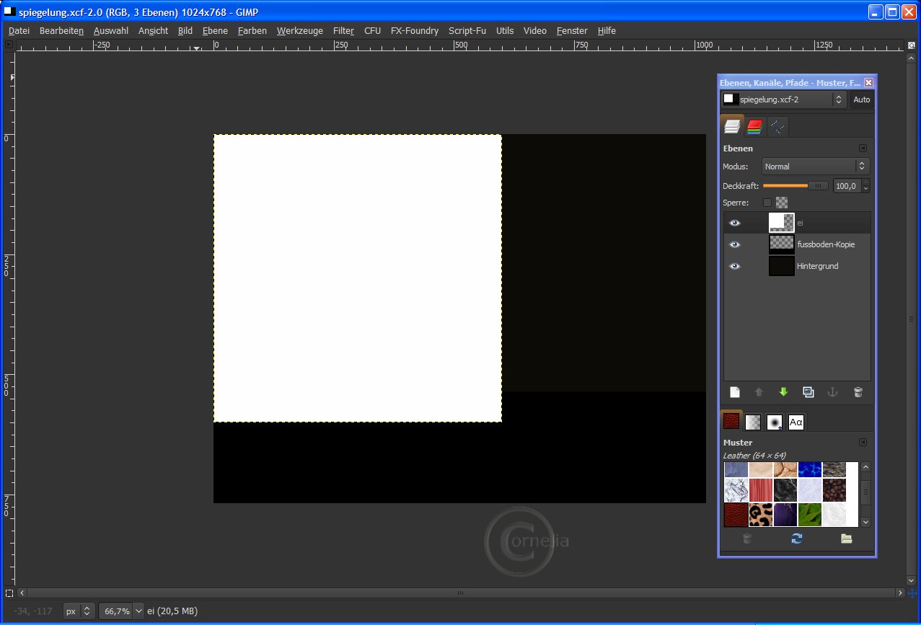Click the Auto button in the dock
The height and width of the screenshot is (625, 921).
point(861,99)
